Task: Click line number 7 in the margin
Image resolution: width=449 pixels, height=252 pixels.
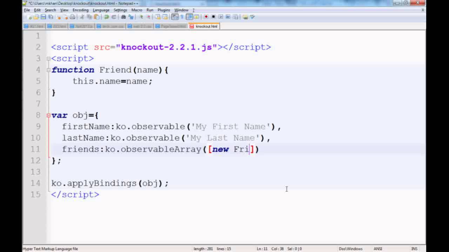Action: (38, 104)
